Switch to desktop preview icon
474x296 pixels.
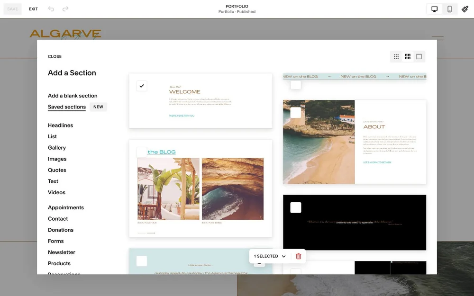tap(434, 9)
